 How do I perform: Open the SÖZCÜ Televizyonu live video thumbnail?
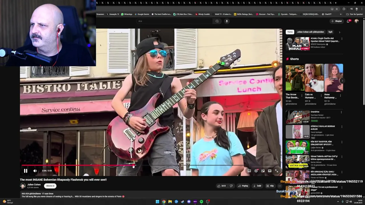pos(297,44)
